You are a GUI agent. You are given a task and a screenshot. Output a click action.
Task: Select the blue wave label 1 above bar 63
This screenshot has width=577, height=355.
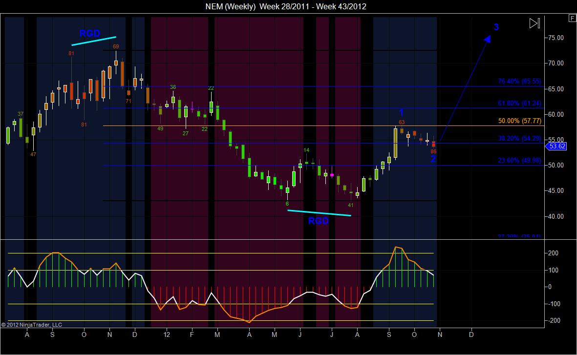point(402,112)
